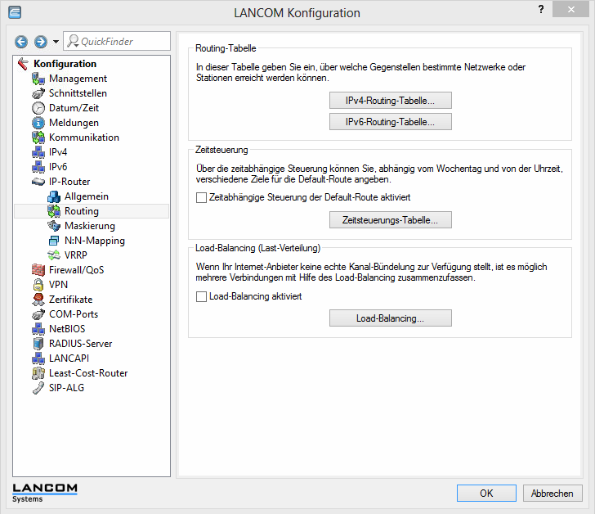Image resolution: width=595 pixels, height=514 pixels.
Task: Click the help question mark in title bar
Action: click(540, 8)
